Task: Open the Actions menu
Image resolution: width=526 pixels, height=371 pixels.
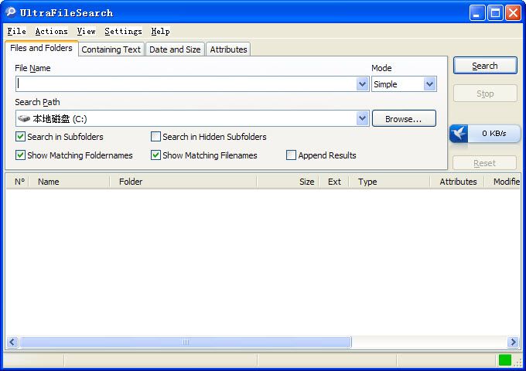Action: pyautogui.click(x=51, y=31)
